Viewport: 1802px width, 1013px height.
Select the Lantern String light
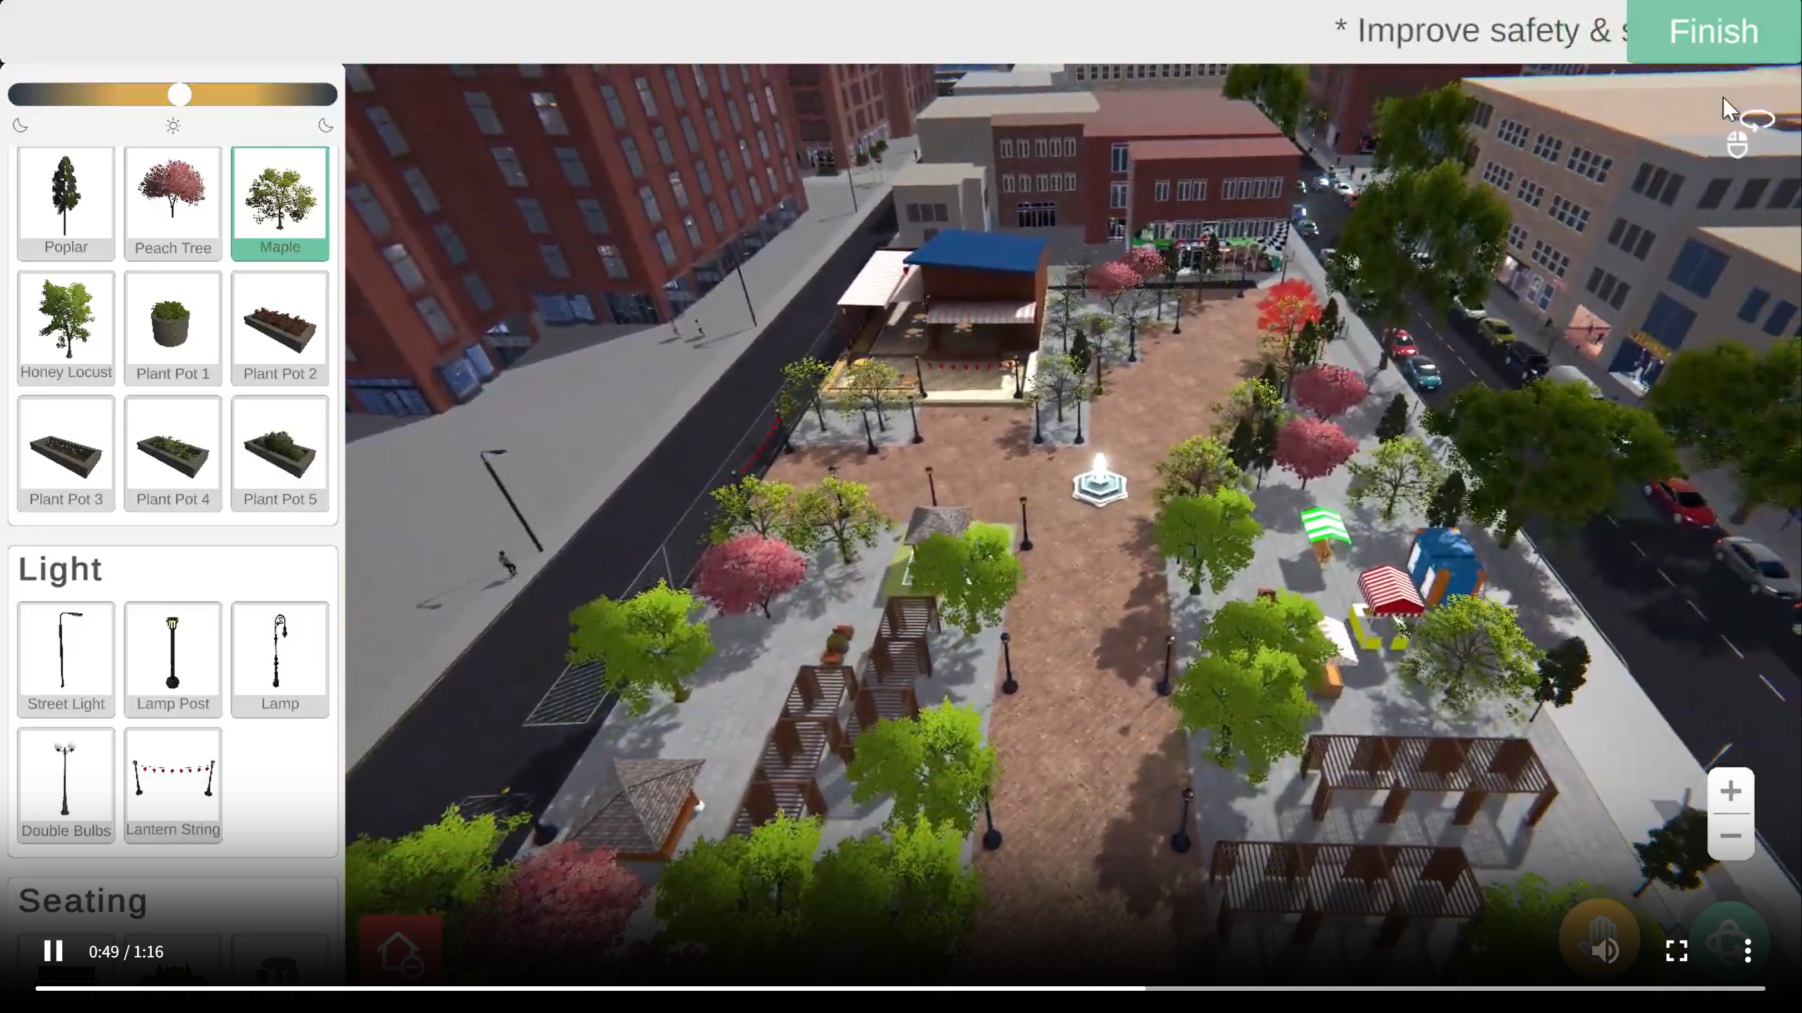pos(173,784)
